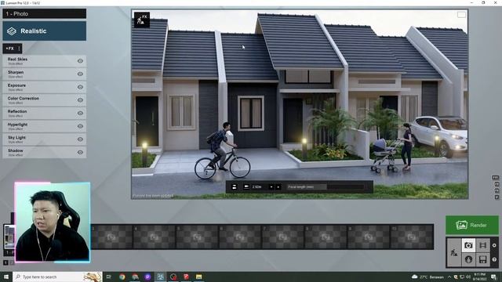Toggle visibility of Sharpen effect
This screenshot has width=502, height=282.
[x=80, y=74]
